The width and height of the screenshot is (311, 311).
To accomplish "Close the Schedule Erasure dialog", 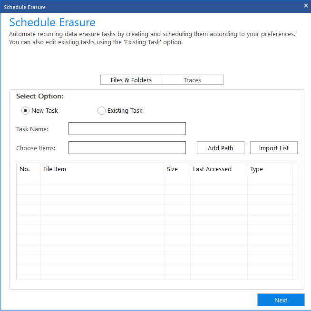I will click(306, 6).
